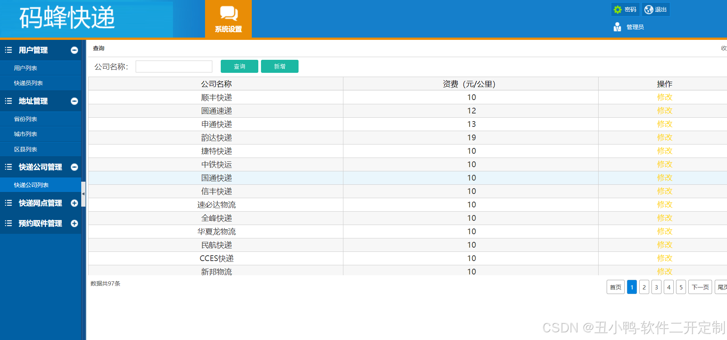The height and width of the screenshot is (340, 727).
Task: Click the rate value 19 for 韵达快递
Action: (x=471, y=138)
